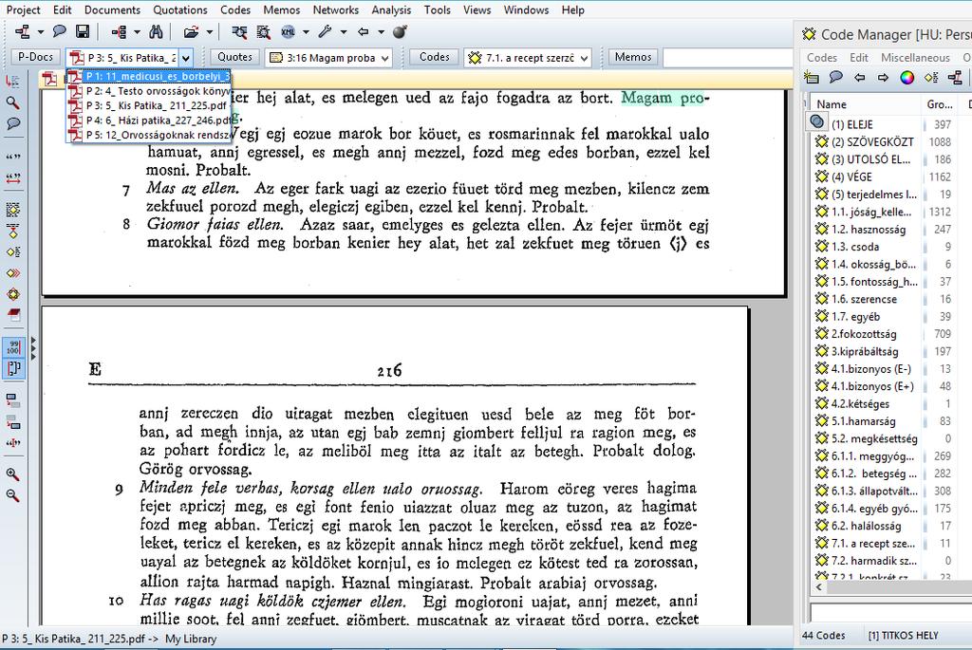
Task: Click left arrow of Code Manager horizontal scrollbar
Action: (819, 586)
